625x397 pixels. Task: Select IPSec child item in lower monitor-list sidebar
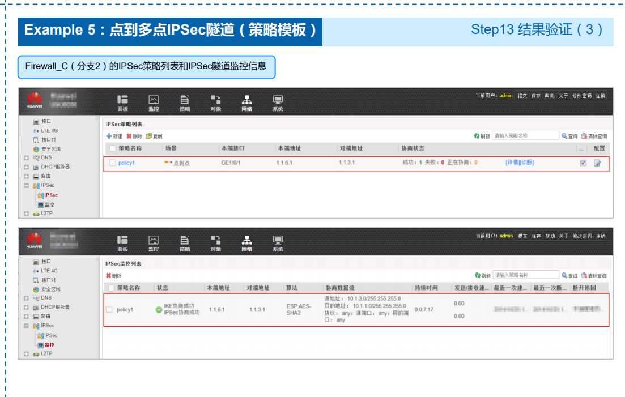[48, 335]
